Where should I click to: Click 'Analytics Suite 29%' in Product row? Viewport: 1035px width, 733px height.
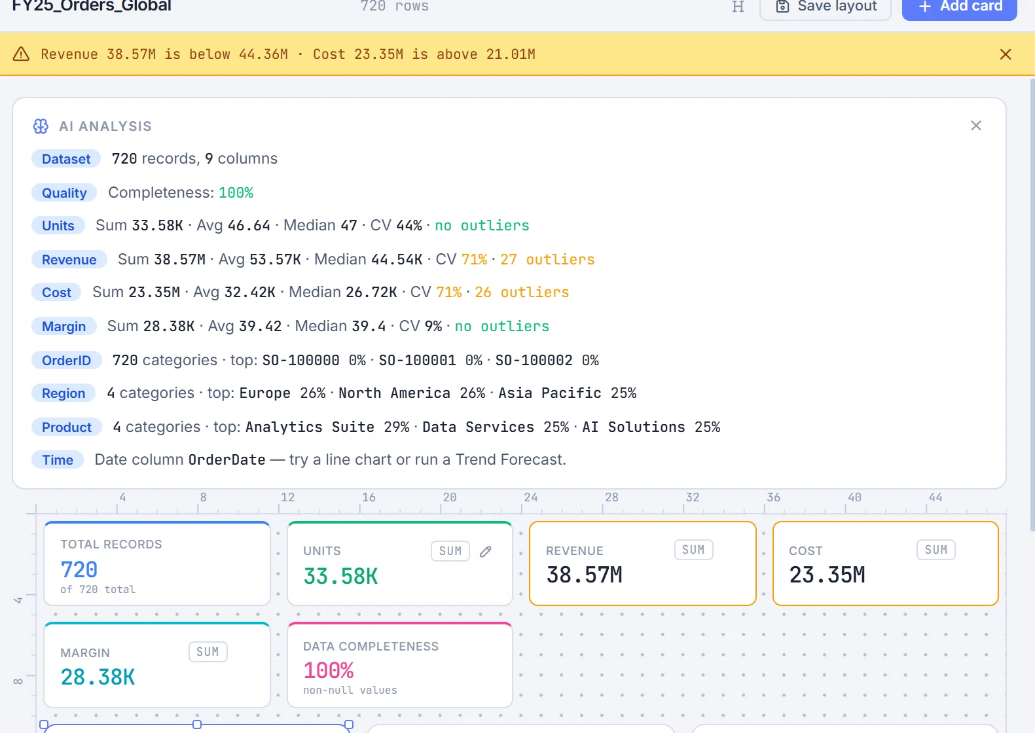click(327, 427)
